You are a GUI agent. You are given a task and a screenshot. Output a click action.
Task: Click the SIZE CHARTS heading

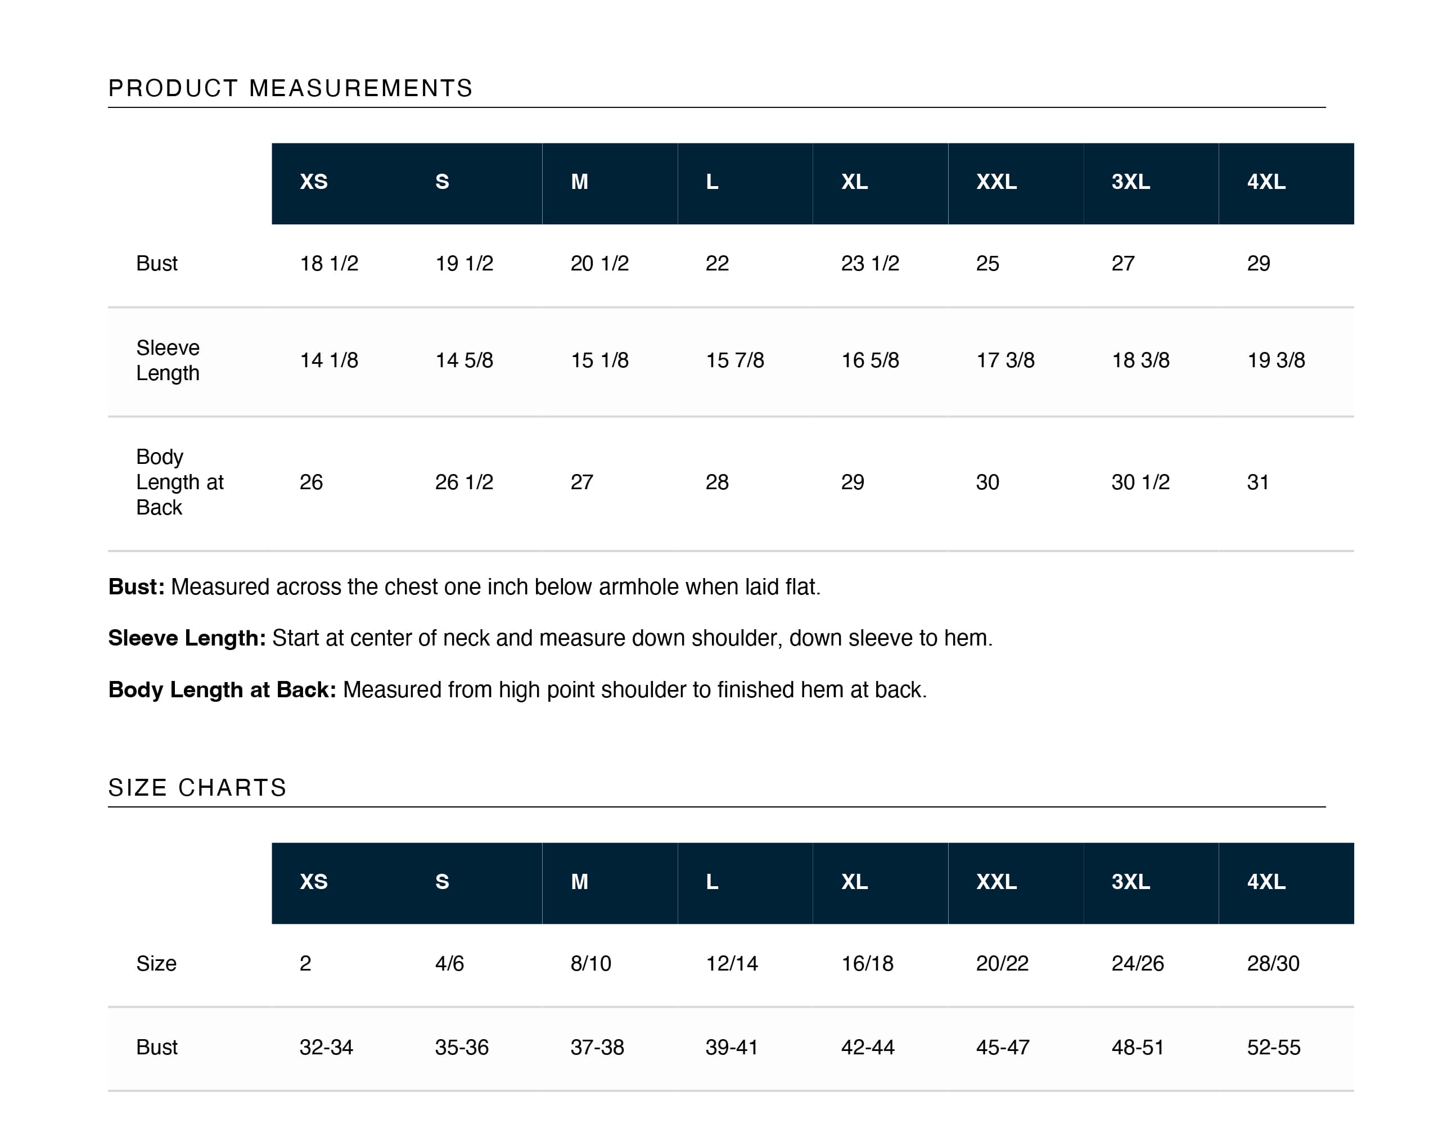[x=197, y=788]
